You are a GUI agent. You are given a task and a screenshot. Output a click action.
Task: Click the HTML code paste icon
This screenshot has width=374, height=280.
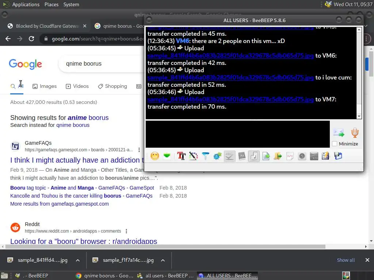290,156
